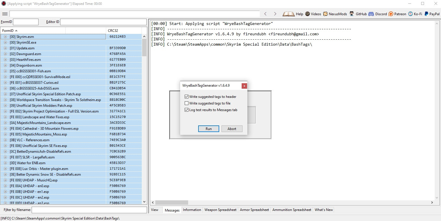Select ccQDRSSE001-SurvivalMode.esl row

[71, 77]
